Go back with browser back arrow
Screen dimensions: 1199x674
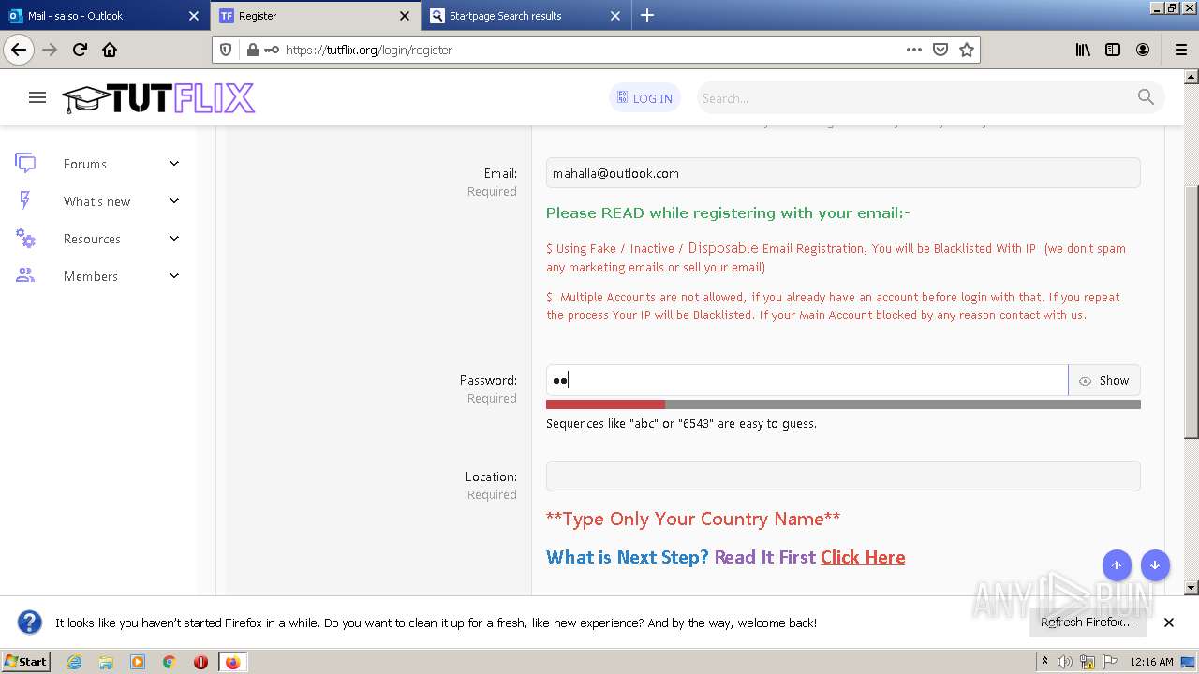click(x=19, y=50)
